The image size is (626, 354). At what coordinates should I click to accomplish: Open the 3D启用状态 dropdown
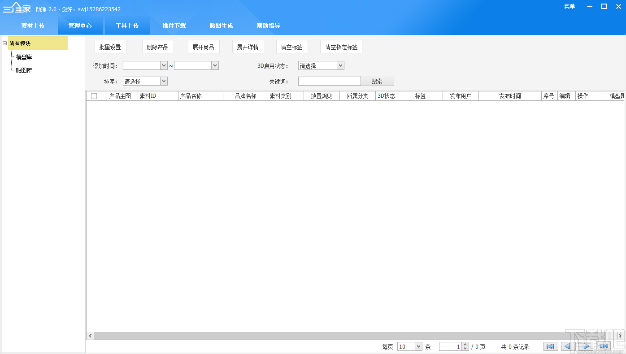click(x=340, y=65)
